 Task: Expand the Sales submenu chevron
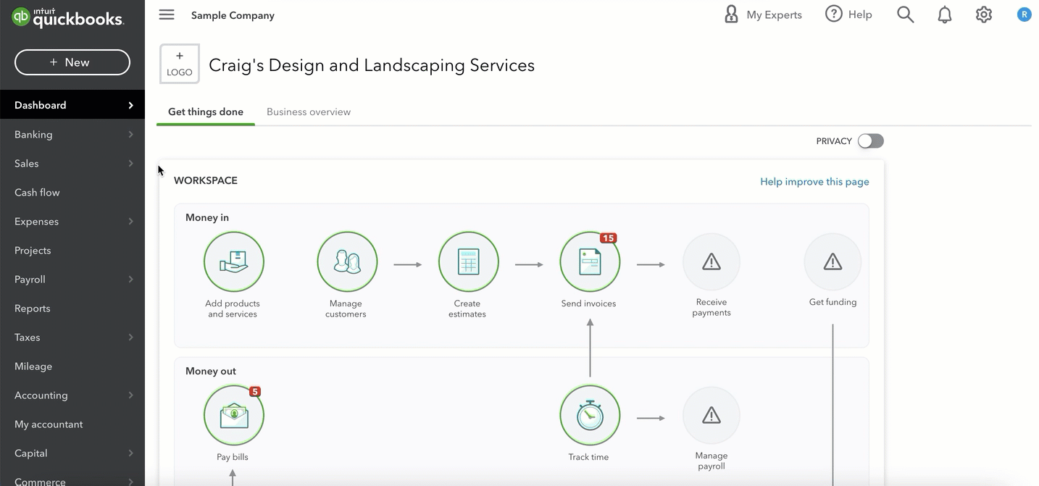130,163
